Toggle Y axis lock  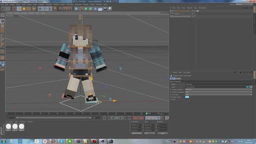(x=45, y=9)
